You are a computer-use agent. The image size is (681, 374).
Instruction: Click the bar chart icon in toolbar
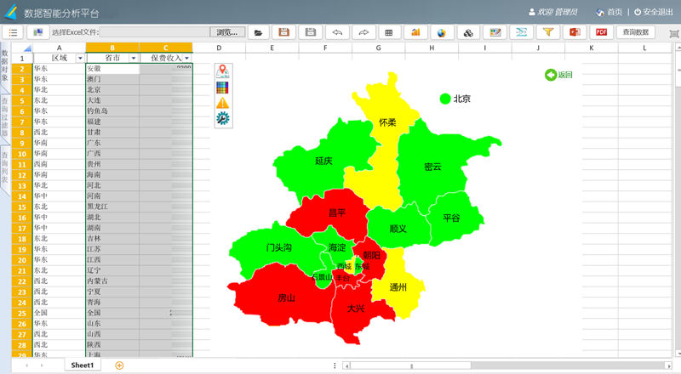coord(415,32)
